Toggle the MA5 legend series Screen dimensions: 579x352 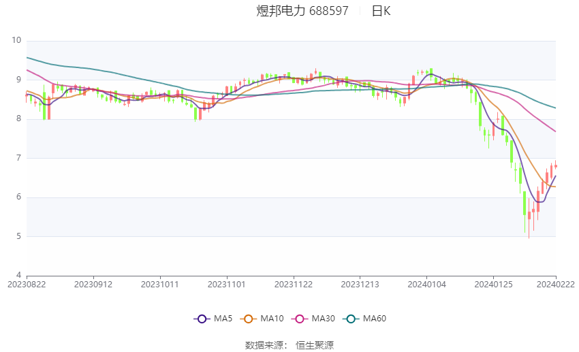[x=213, y=319]
